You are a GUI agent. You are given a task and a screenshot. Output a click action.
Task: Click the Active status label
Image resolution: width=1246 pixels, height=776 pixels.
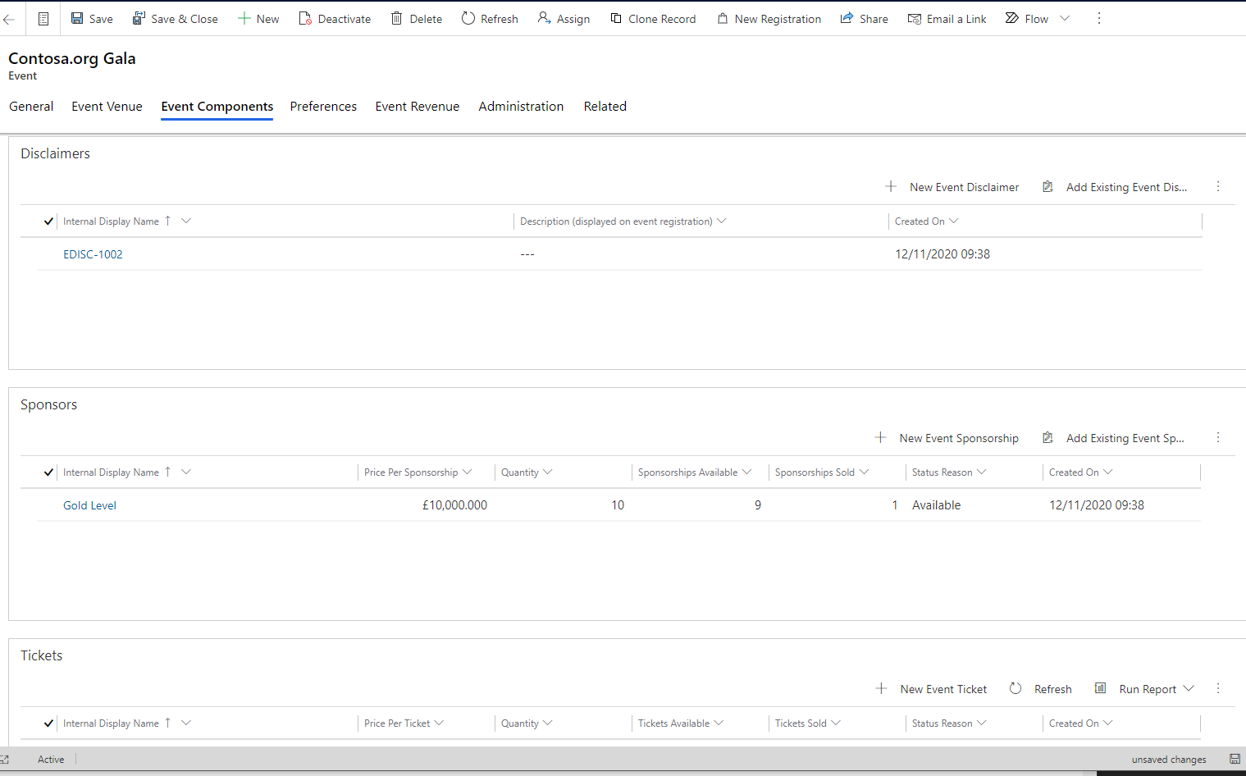(51, 760)
